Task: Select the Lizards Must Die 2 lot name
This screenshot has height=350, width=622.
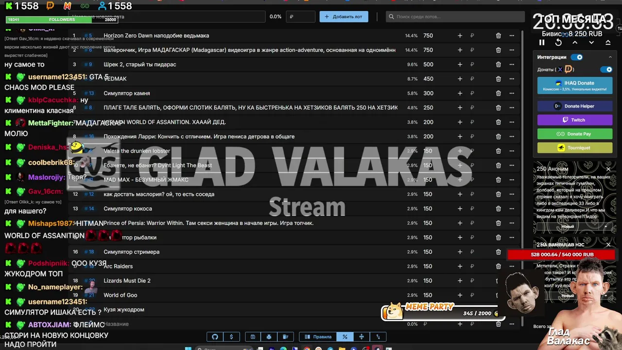Action: pos(127,281)
